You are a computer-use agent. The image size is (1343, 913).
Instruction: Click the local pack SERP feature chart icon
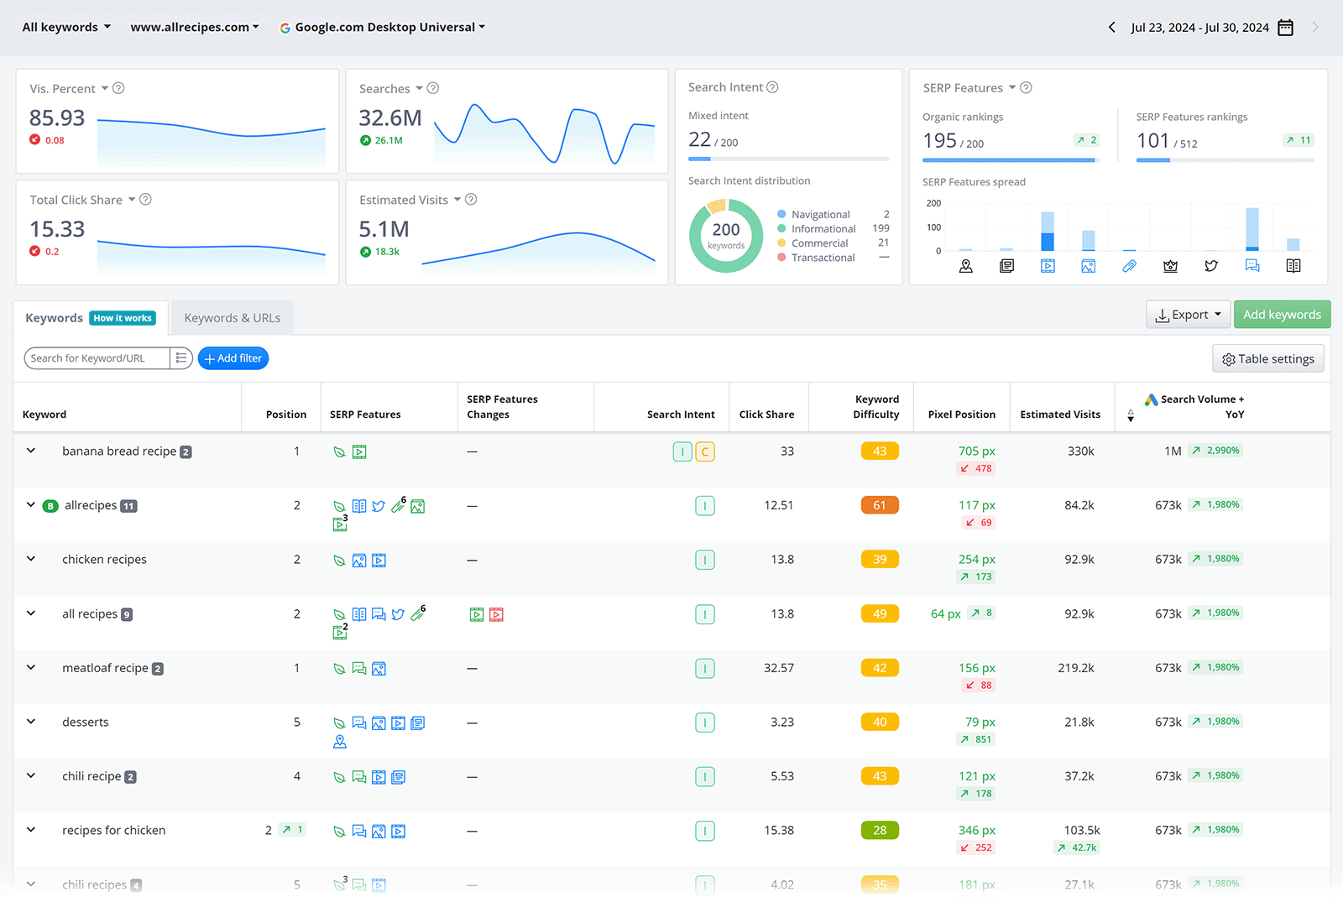coord(966,266)
